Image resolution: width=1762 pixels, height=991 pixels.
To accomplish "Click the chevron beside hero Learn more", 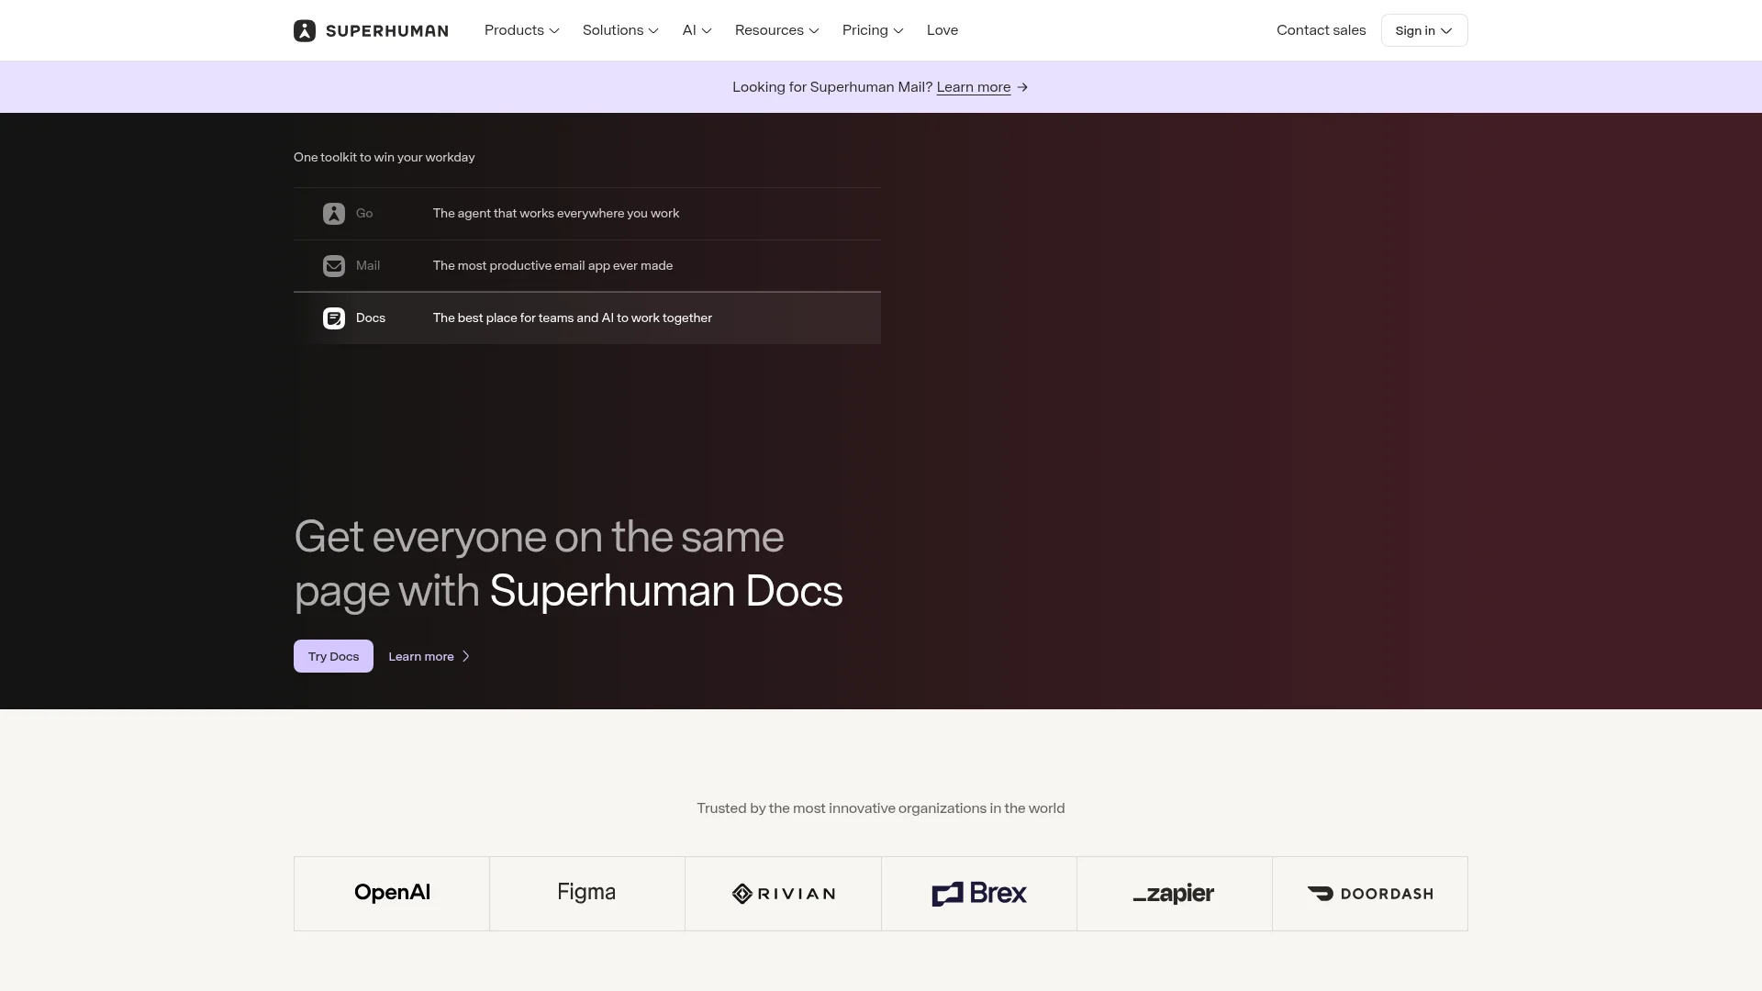I will [465, 656].
